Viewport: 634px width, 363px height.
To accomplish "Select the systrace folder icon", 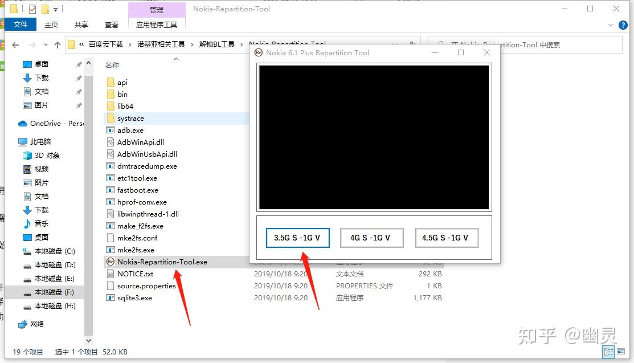I will coord(111,118).
